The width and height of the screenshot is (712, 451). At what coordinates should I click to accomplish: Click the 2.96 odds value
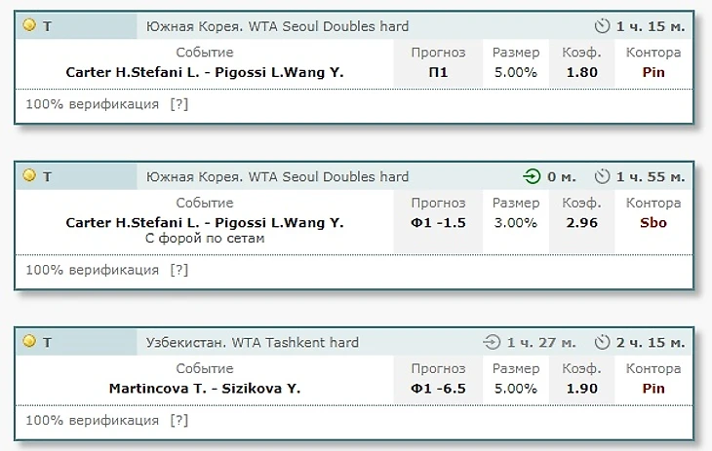(x=581, y=223)
